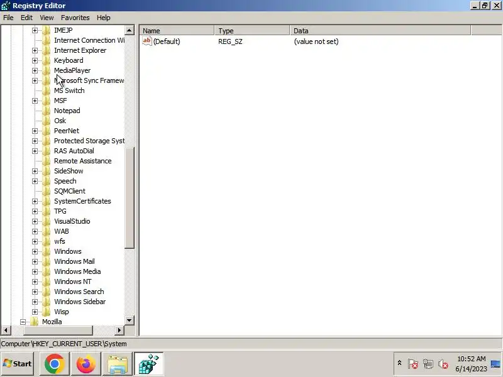503x377 pixels.
Task: Click the Windows Mail folder icon
Action: (47, 261)
